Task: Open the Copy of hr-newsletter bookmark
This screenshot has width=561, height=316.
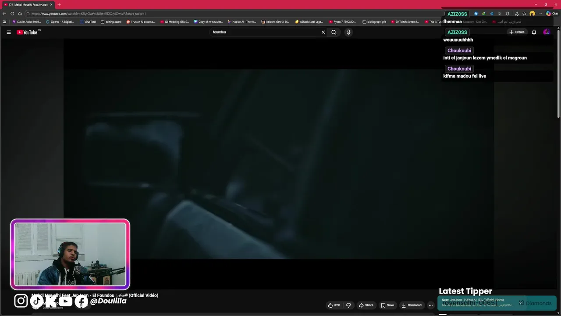Action: [208, 22]
